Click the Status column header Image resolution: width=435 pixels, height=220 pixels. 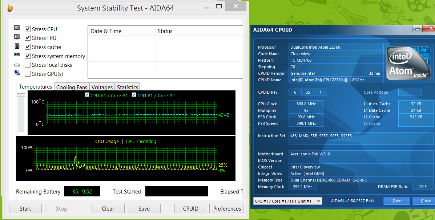(199, 31)
